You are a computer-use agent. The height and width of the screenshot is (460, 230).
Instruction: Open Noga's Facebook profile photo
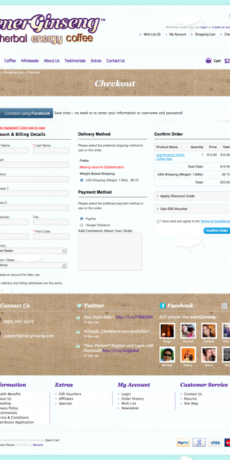click(x=167, y=331)
